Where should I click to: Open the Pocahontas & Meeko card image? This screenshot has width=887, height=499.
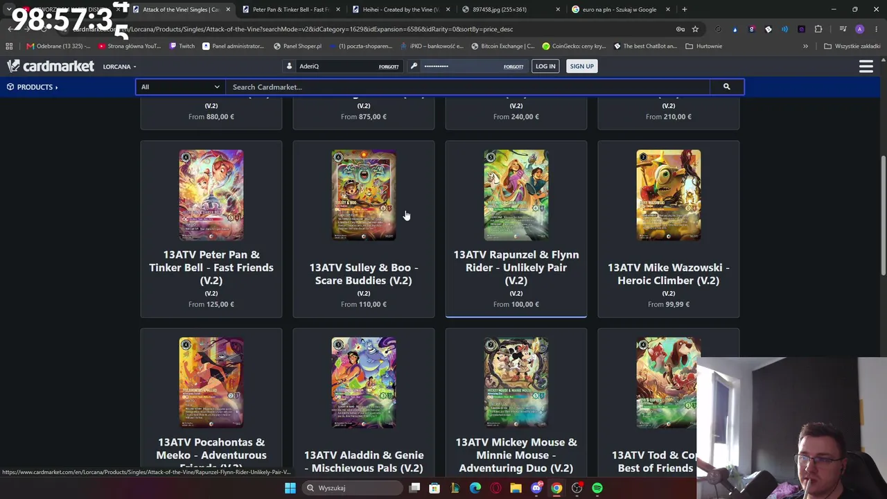pos(211,383)
